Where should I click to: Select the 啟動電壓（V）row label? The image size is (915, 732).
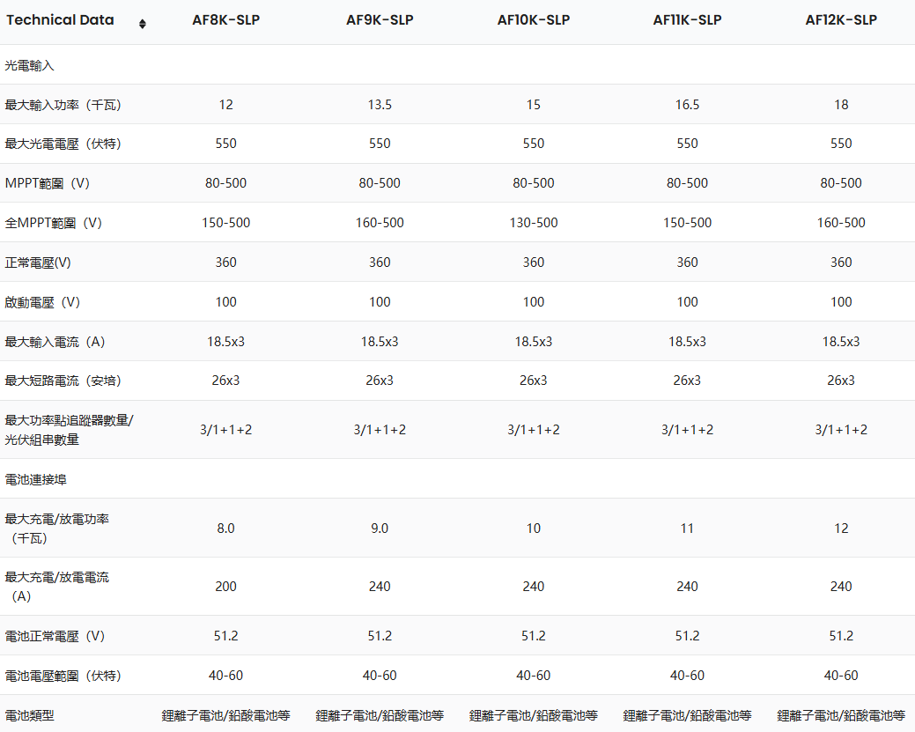tap(42, 302)
